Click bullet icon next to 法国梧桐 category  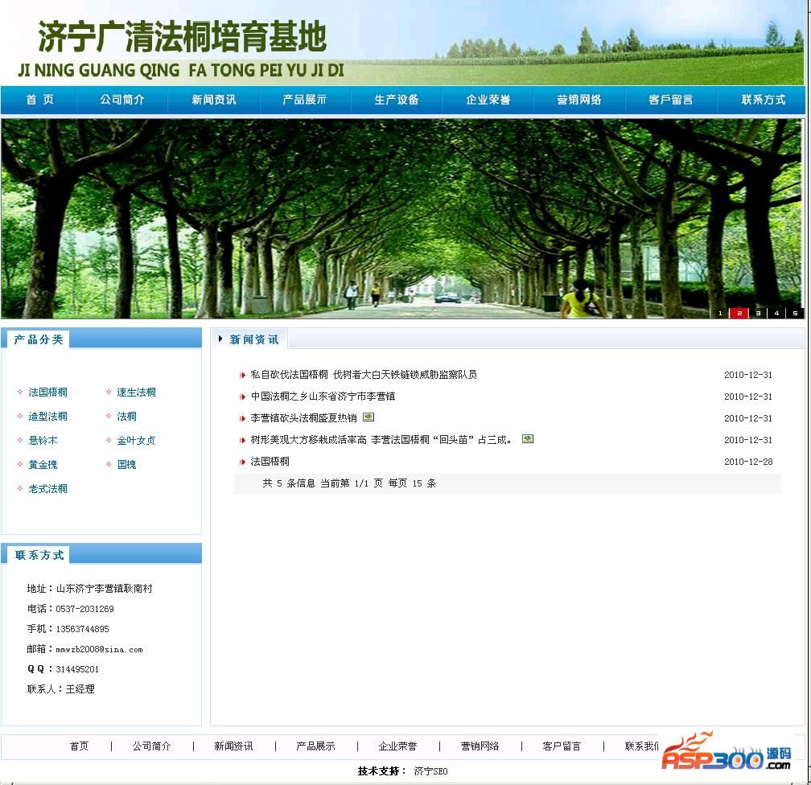(x=20, y=392)
